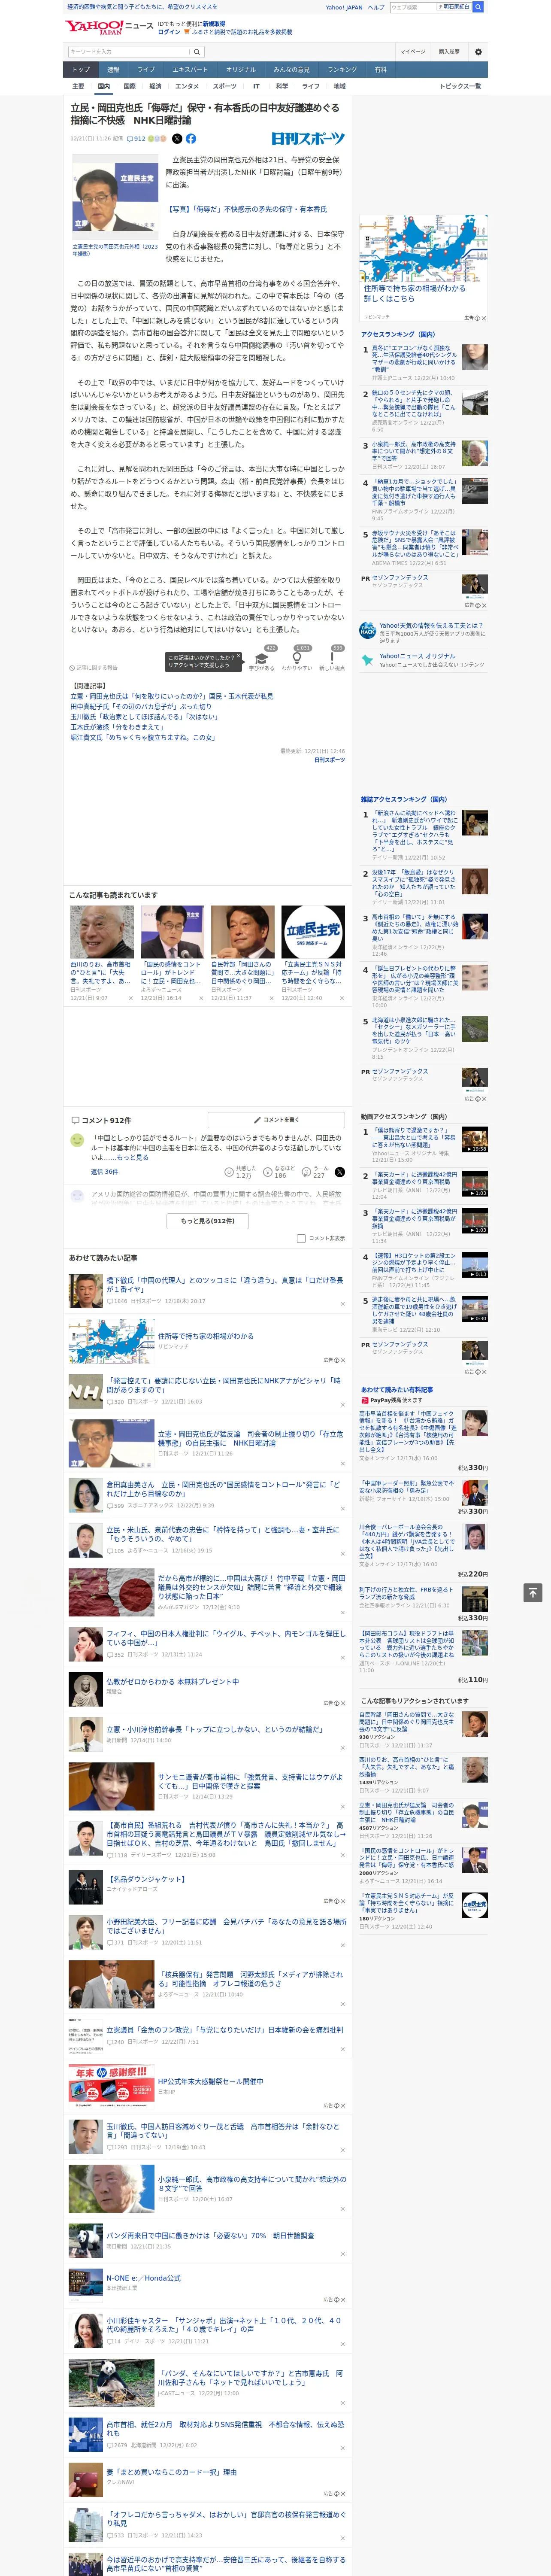Toggle the コメント非表示 checkbox
This screenshot has height=2576, width=551.
click(301, 1238)
